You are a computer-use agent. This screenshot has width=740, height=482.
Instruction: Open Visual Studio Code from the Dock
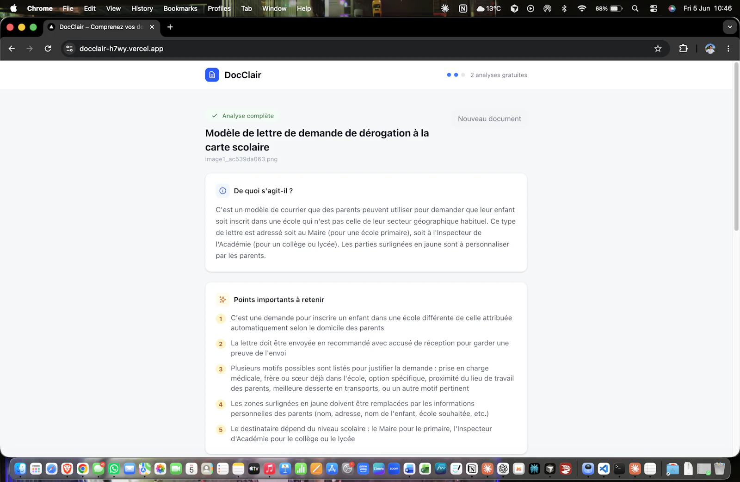click(x=604, y=469)
